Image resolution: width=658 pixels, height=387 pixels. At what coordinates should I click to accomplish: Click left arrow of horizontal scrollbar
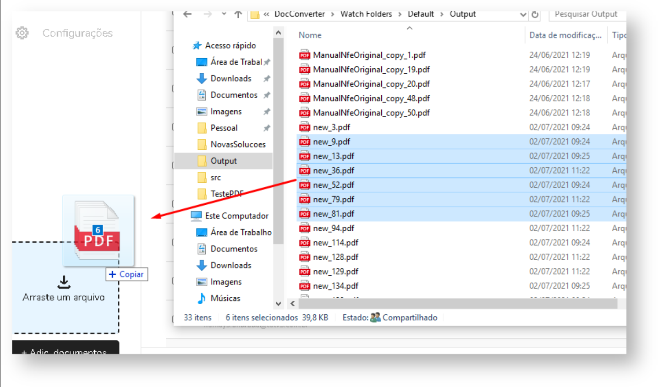point(292,303)
